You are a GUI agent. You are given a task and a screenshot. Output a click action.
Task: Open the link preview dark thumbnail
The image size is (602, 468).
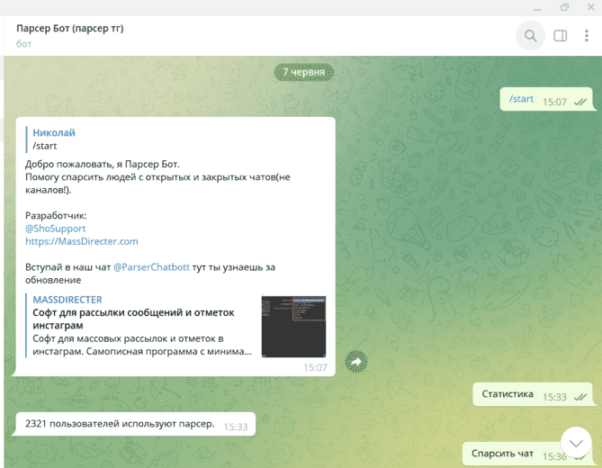[x=293, y=327]
